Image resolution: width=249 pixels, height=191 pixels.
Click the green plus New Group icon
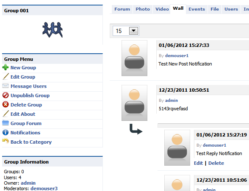[x=6, y=67]
